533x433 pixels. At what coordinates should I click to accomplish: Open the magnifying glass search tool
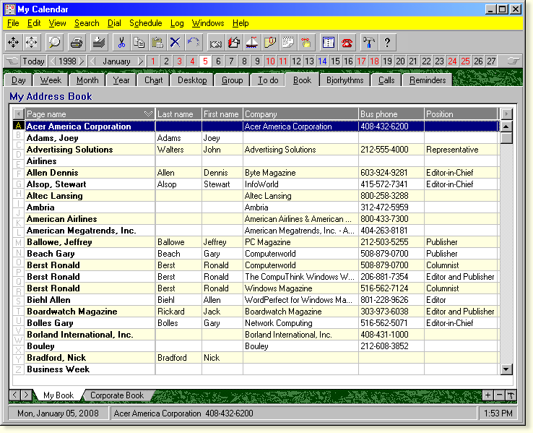(54, 43)
